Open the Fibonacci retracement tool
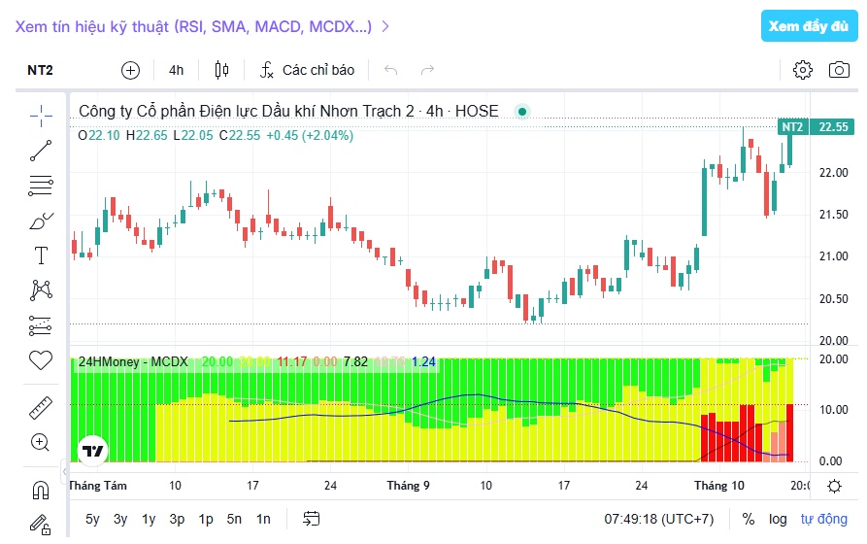This screenshot has width=867, height=544. (x=41, y=186)
